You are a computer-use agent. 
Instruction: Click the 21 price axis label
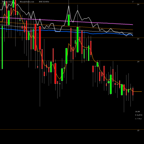click(138, 39)
